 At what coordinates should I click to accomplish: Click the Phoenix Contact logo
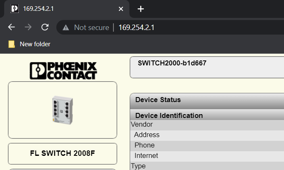63,70
